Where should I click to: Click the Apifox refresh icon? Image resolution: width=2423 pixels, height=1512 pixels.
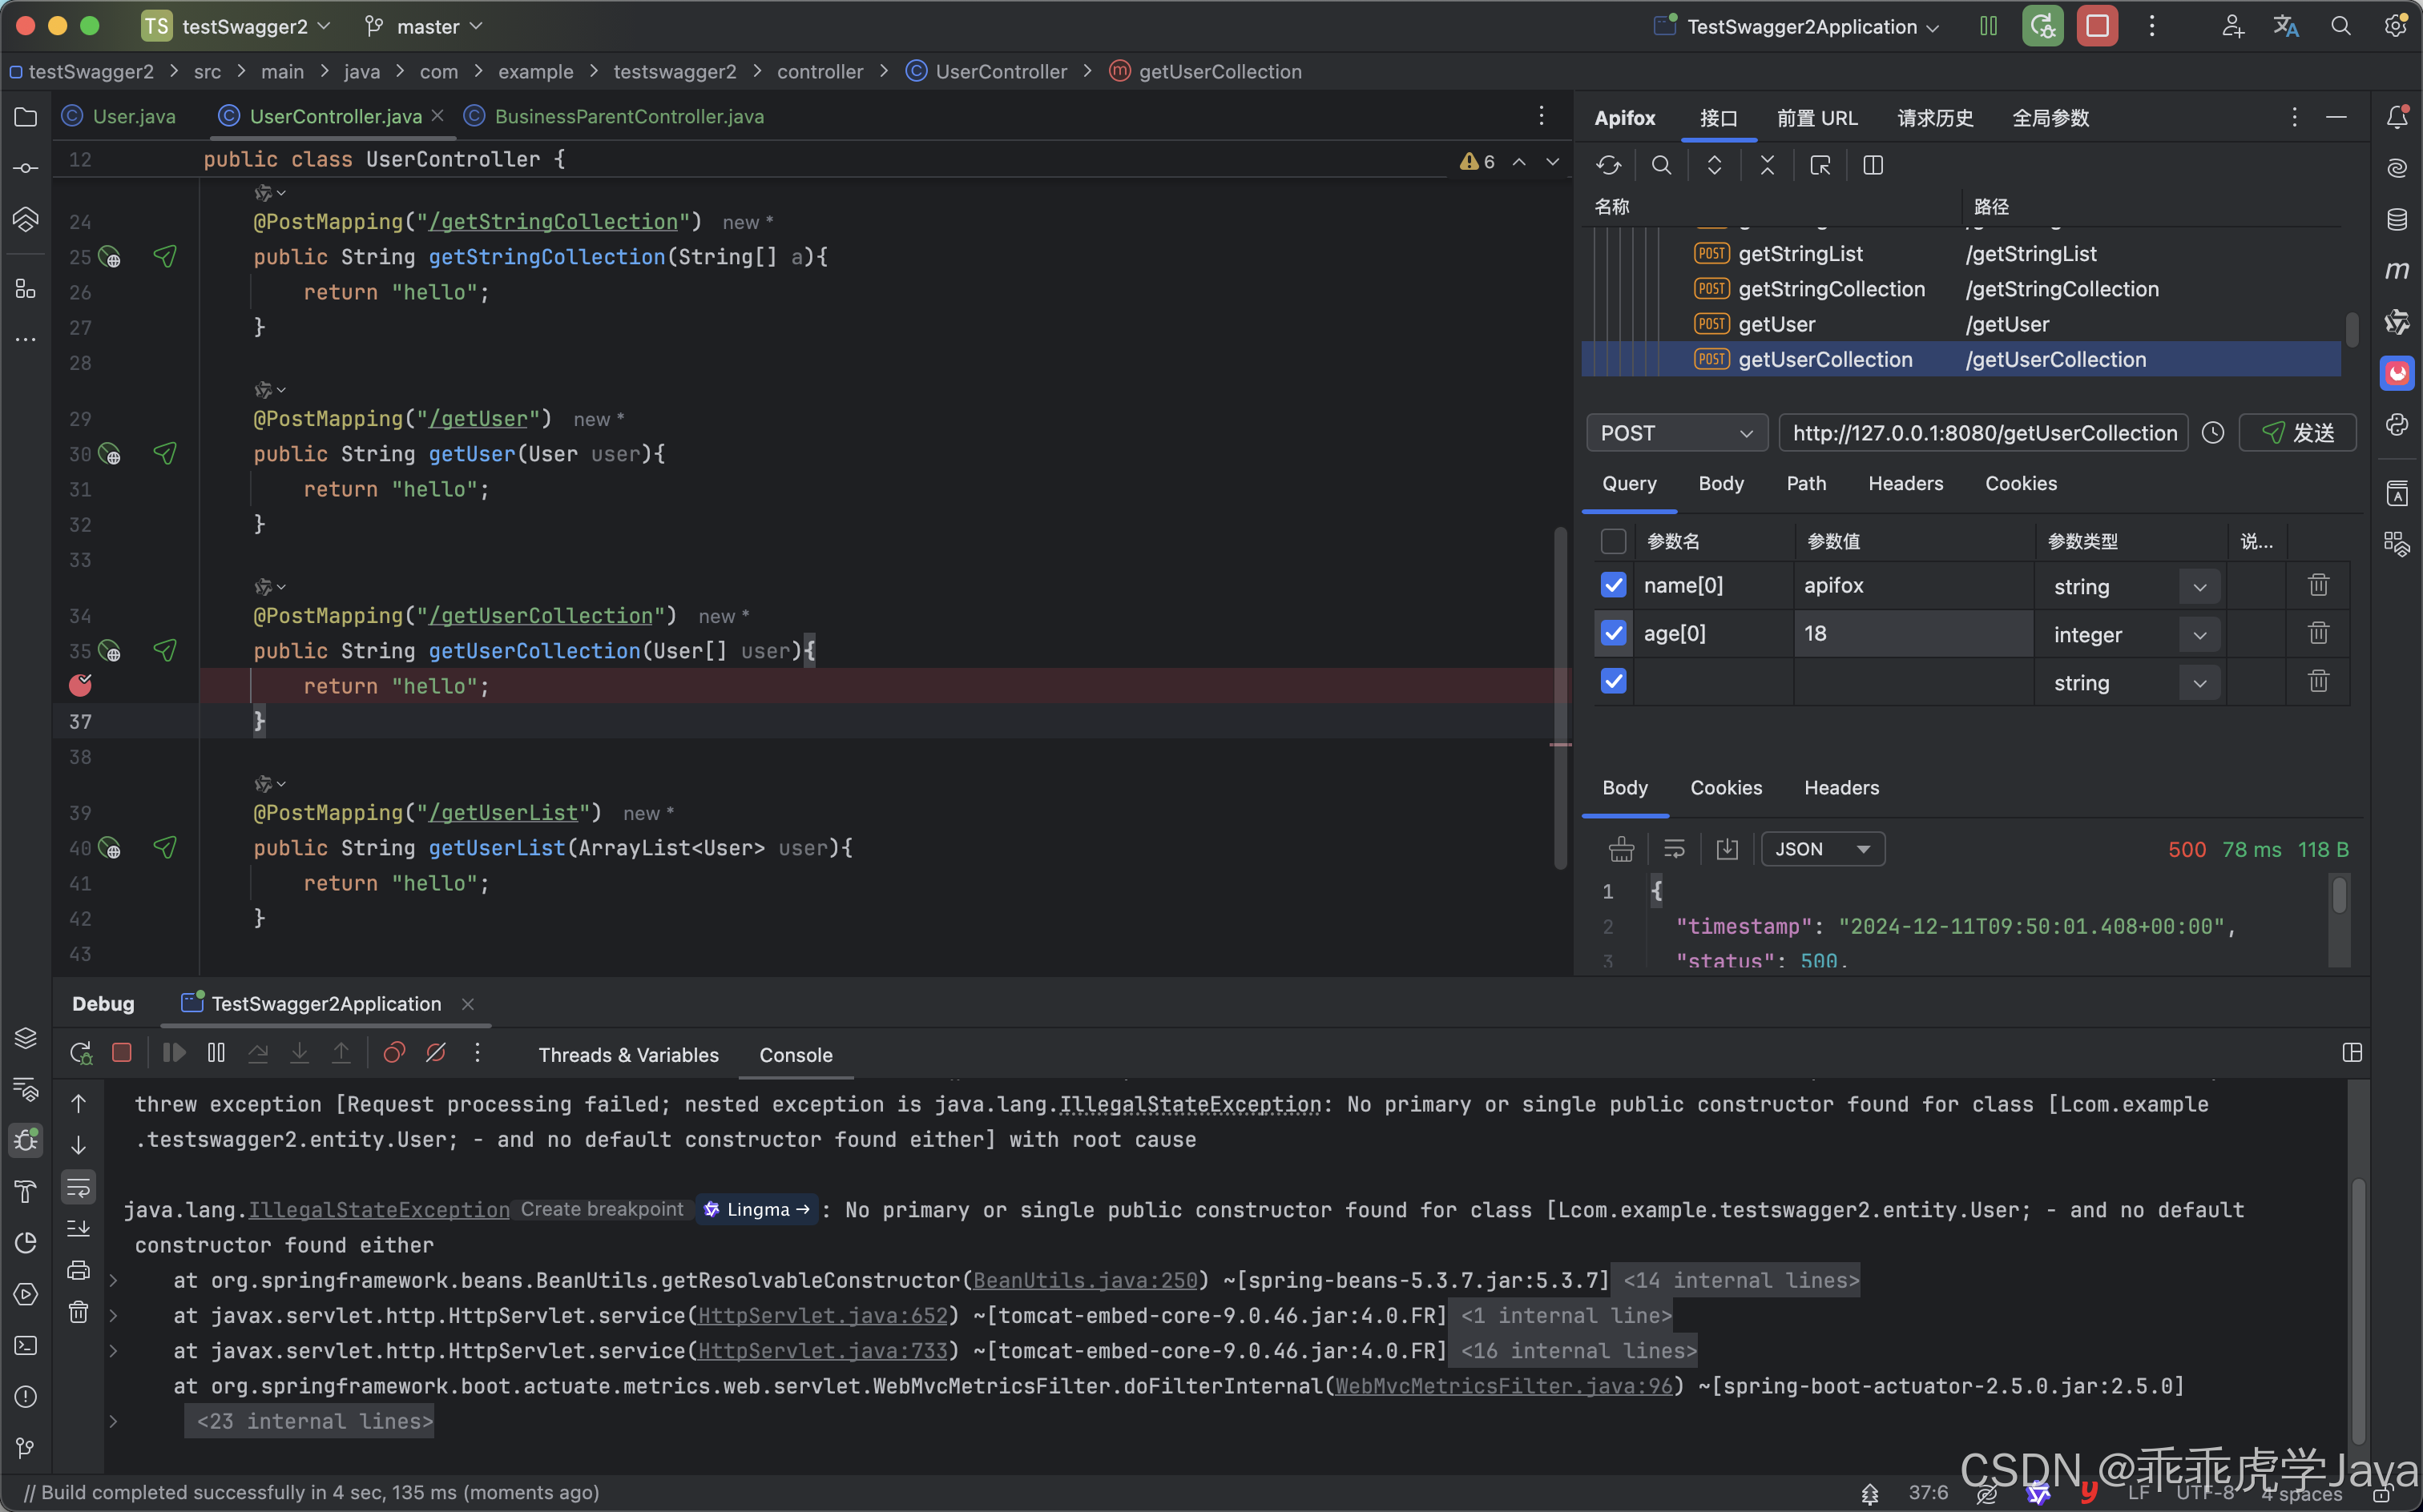click(1607, 165)
